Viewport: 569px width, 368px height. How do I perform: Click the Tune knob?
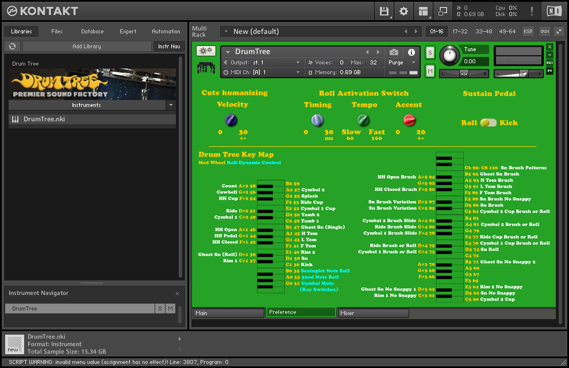click(449, 56)
